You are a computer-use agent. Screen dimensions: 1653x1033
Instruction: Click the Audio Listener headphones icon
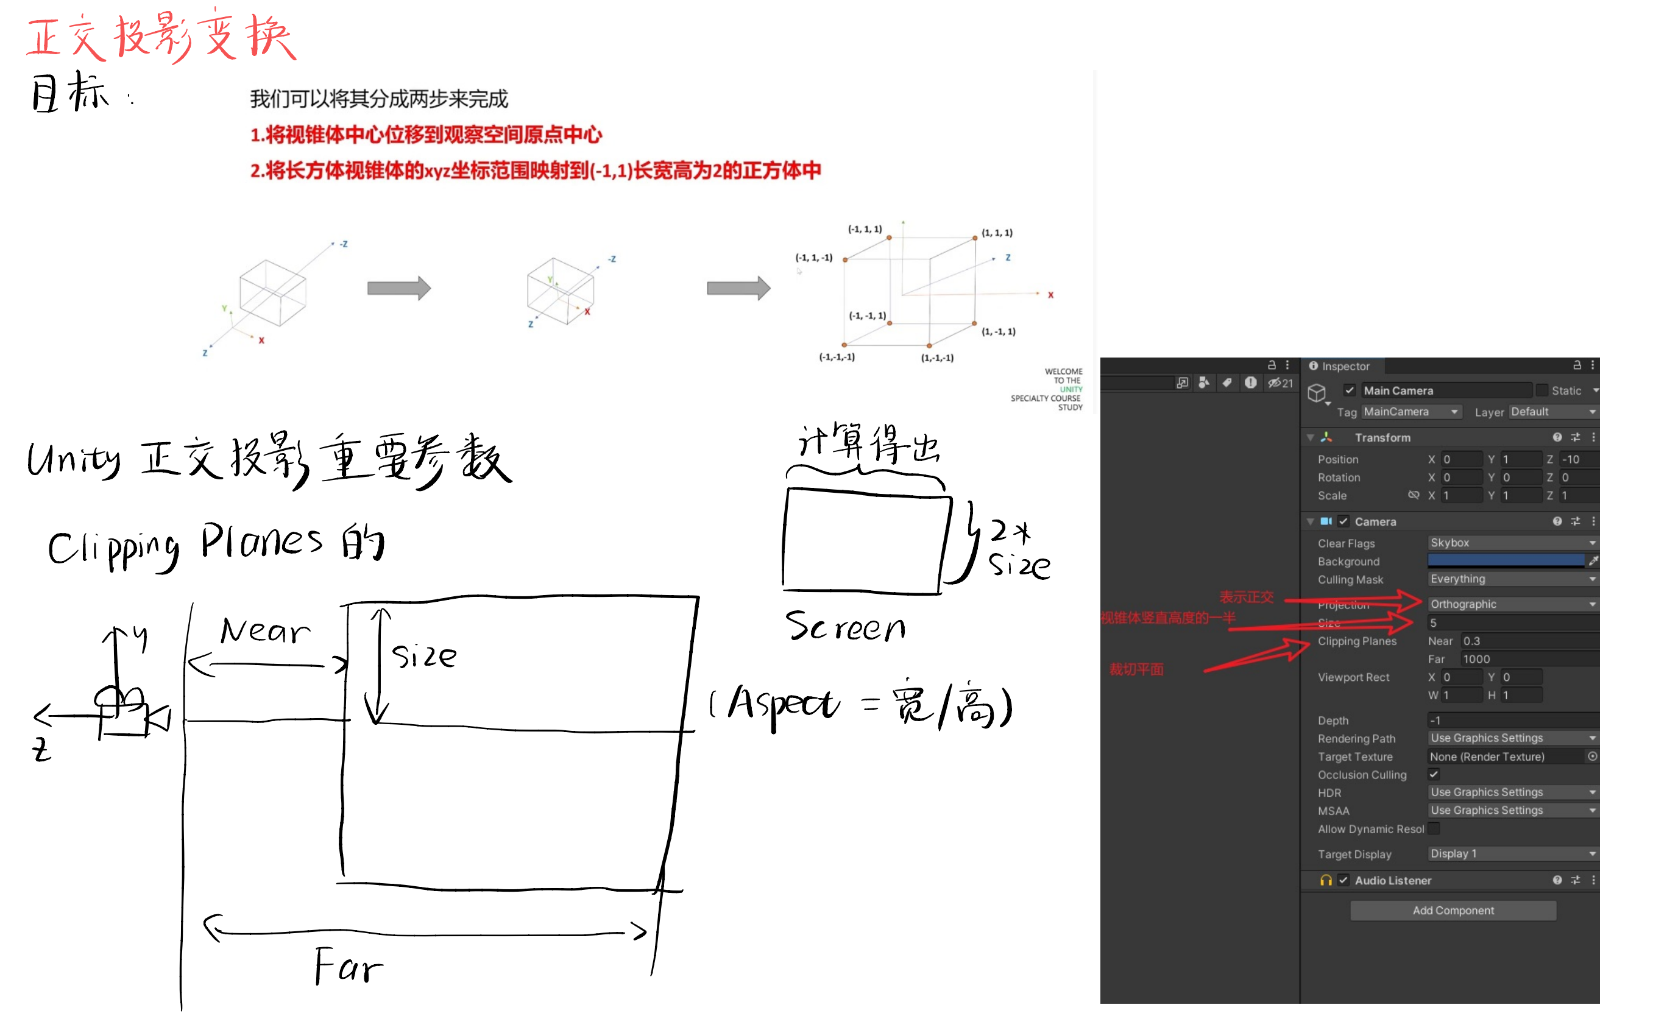(1326, 880)
